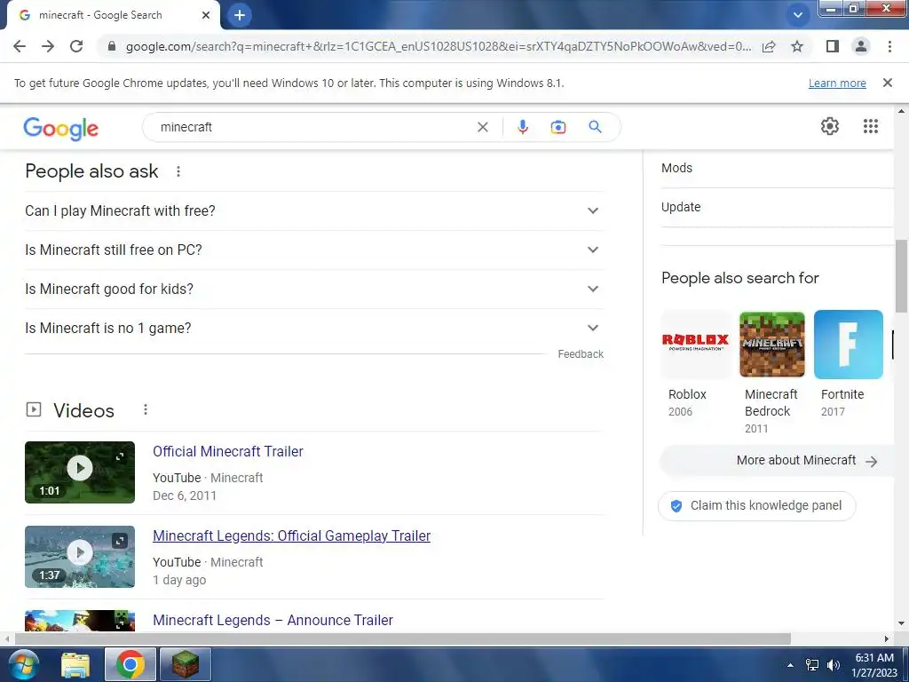
Task: Open Chrome profile avatar menu
Action: [x=861, y=46]
